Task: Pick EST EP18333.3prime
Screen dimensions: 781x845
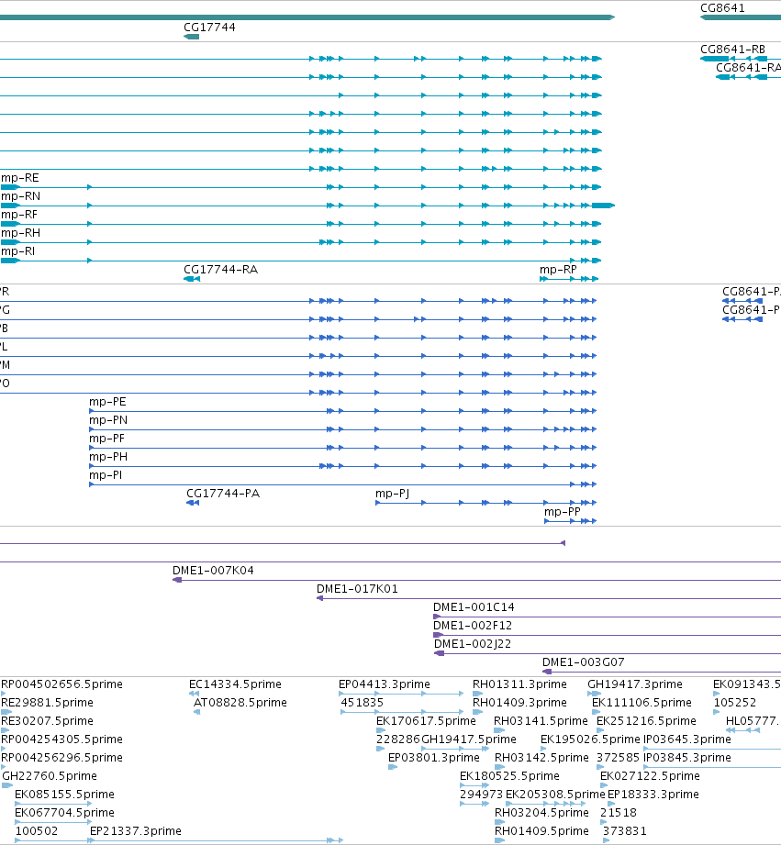Action: [653, 795]
